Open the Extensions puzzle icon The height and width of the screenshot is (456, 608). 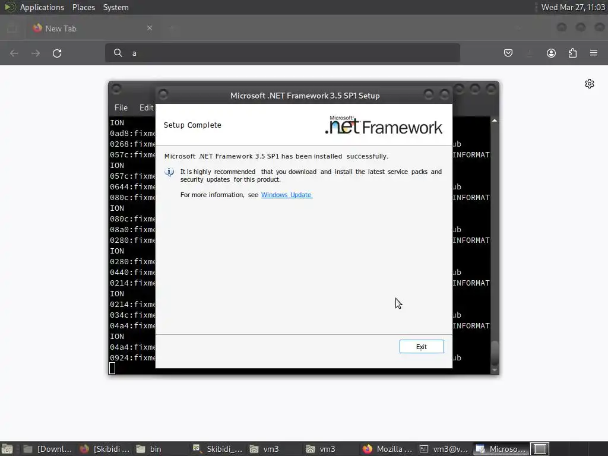(572, 53)
